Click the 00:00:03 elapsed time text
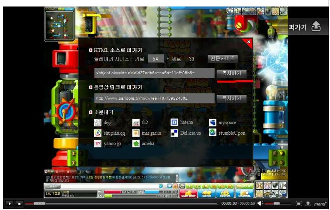This screenshot has height=210, width=330. click(x=229, y=203)
